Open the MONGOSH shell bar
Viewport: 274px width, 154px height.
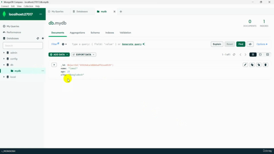point(9,151)
